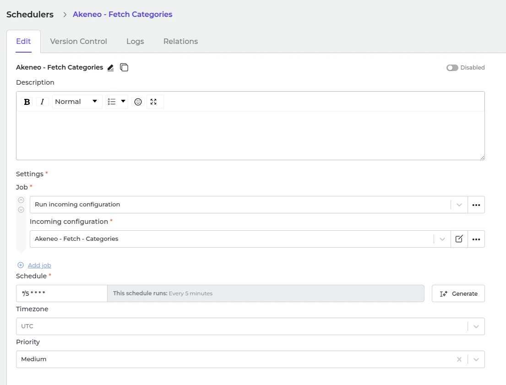506x385 pixels.
Task: Expand the Run incoming configuration job dropdown
Action: [459, 205]
